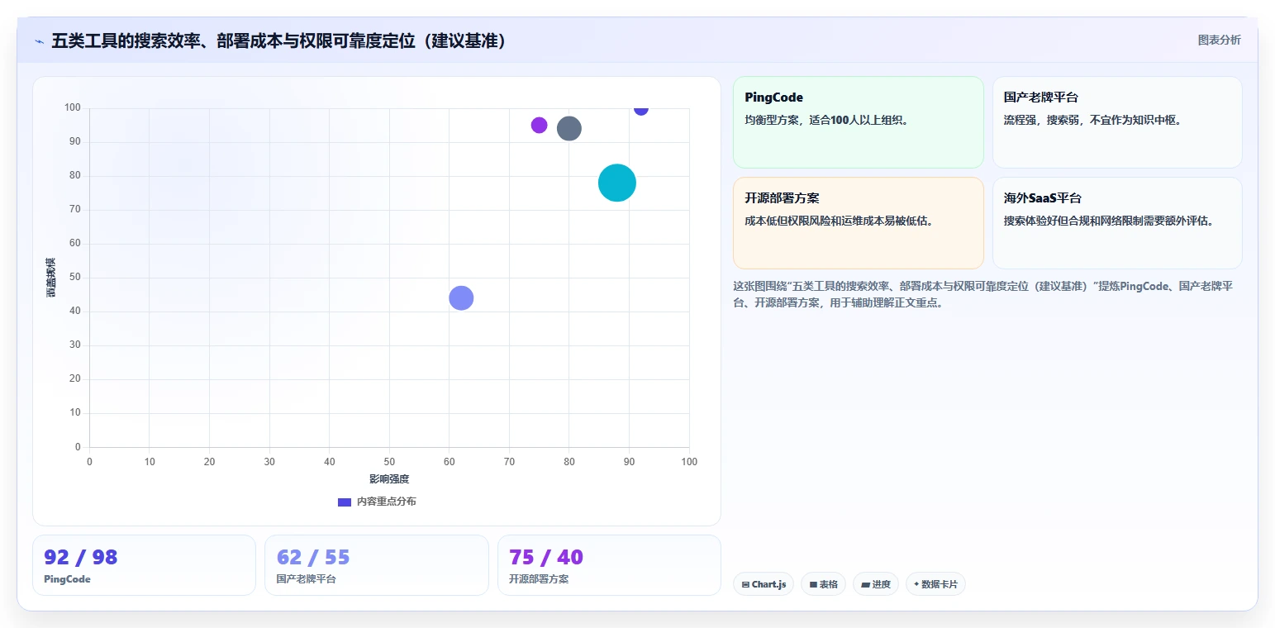Viewport: 1275px width, 628px height.
Task: Open the 国产老牌平台 summary card
Action: point(1117,122)
